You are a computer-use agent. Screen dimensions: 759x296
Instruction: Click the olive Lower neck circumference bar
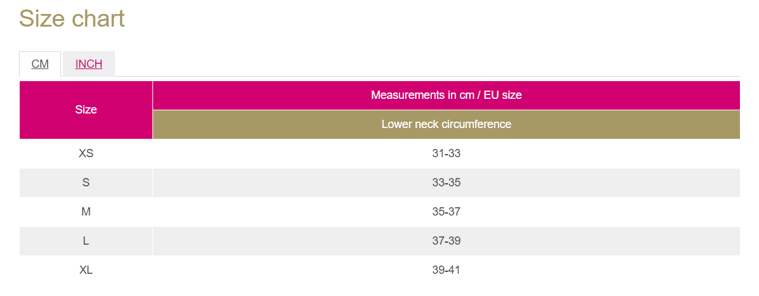446,124
